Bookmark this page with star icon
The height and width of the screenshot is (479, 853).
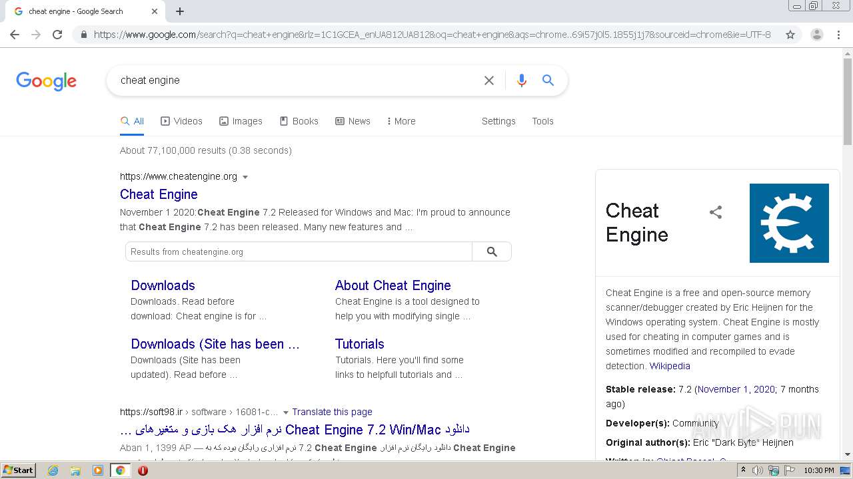790,35
